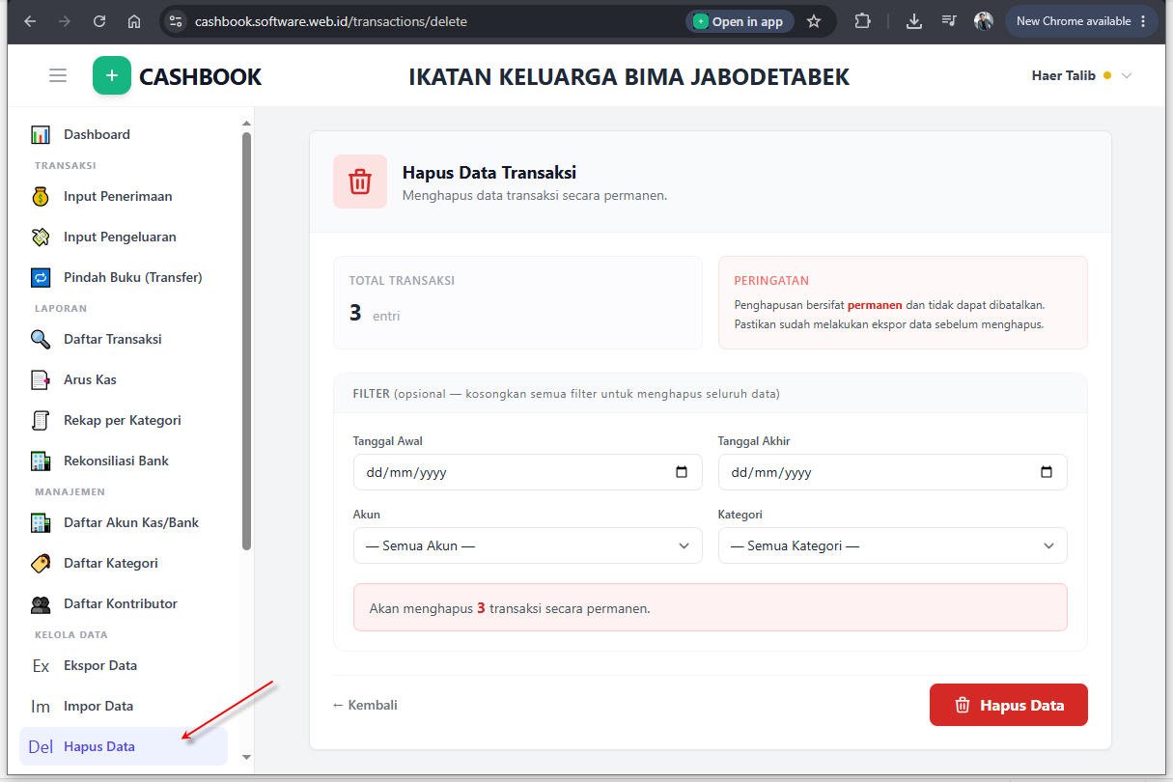Image resolution: width=1173 pixels, height=782 pixels.
Task: Open Rekap per Kategori report
Action: coord(123,421)
